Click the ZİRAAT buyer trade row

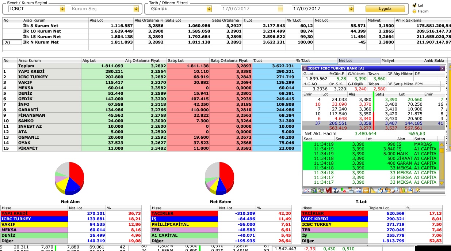371,158
